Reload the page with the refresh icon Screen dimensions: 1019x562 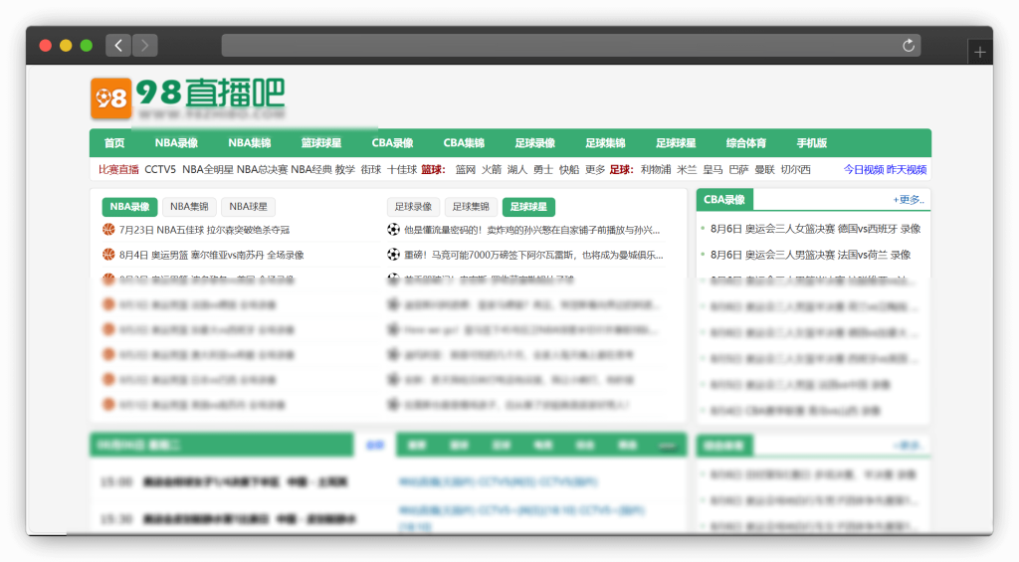pos(908,45)
